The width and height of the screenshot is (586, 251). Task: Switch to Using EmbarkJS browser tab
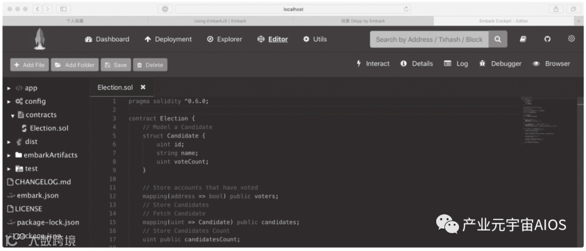[x=220, y=21]
